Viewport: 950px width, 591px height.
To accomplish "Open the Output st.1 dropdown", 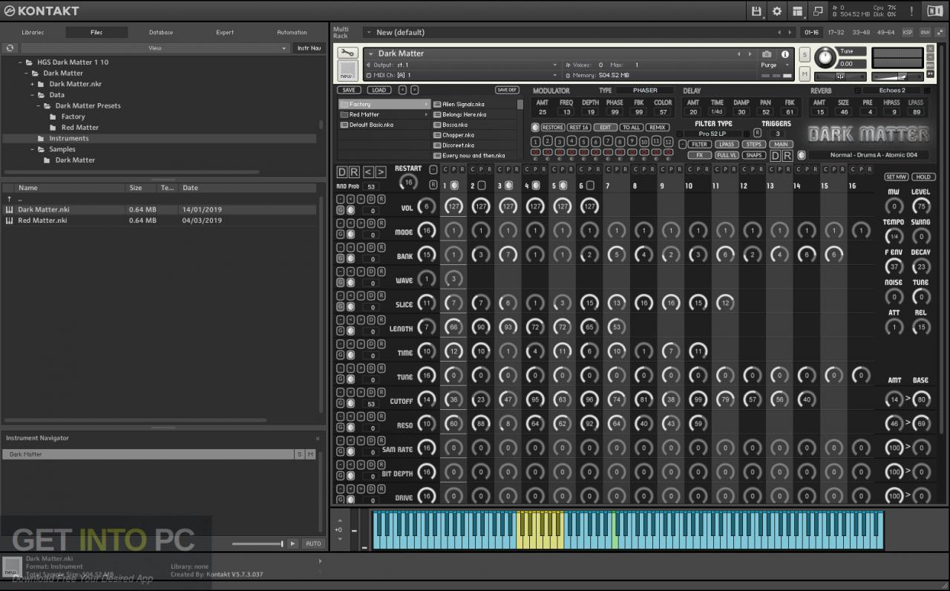I will (461, 65).
